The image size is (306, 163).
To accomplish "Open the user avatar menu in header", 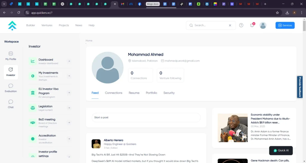I will coord(263,25).
